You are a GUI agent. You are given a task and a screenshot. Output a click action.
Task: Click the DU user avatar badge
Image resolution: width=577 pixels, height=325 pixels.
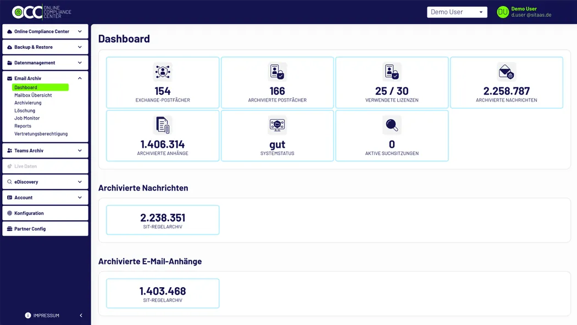pyautogui.click(x=502, y=12)
